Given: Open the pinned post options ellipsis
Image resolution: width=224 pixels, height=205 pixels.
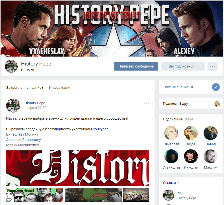Looking at the screenshot, I should point(146,103).
